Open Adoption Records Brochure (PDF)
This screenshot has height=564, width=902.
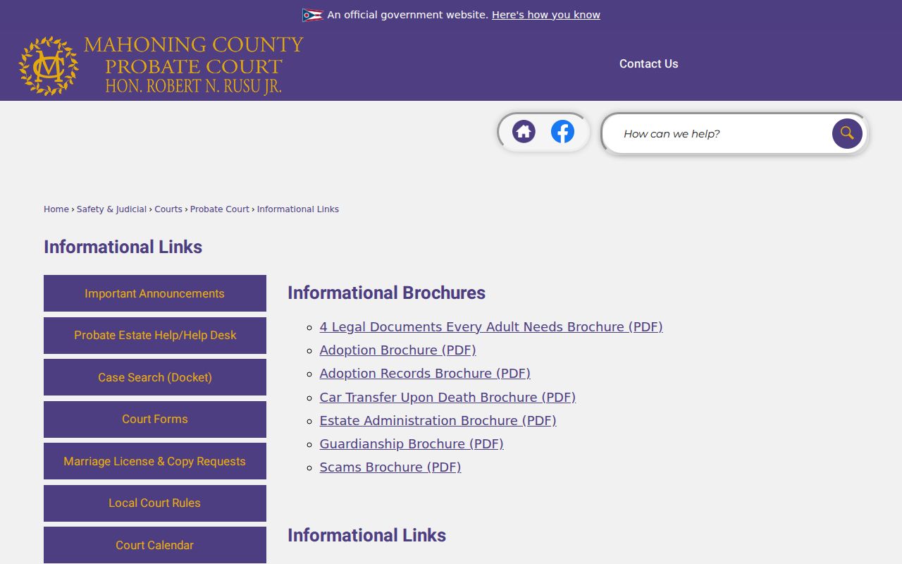[425, 374]
